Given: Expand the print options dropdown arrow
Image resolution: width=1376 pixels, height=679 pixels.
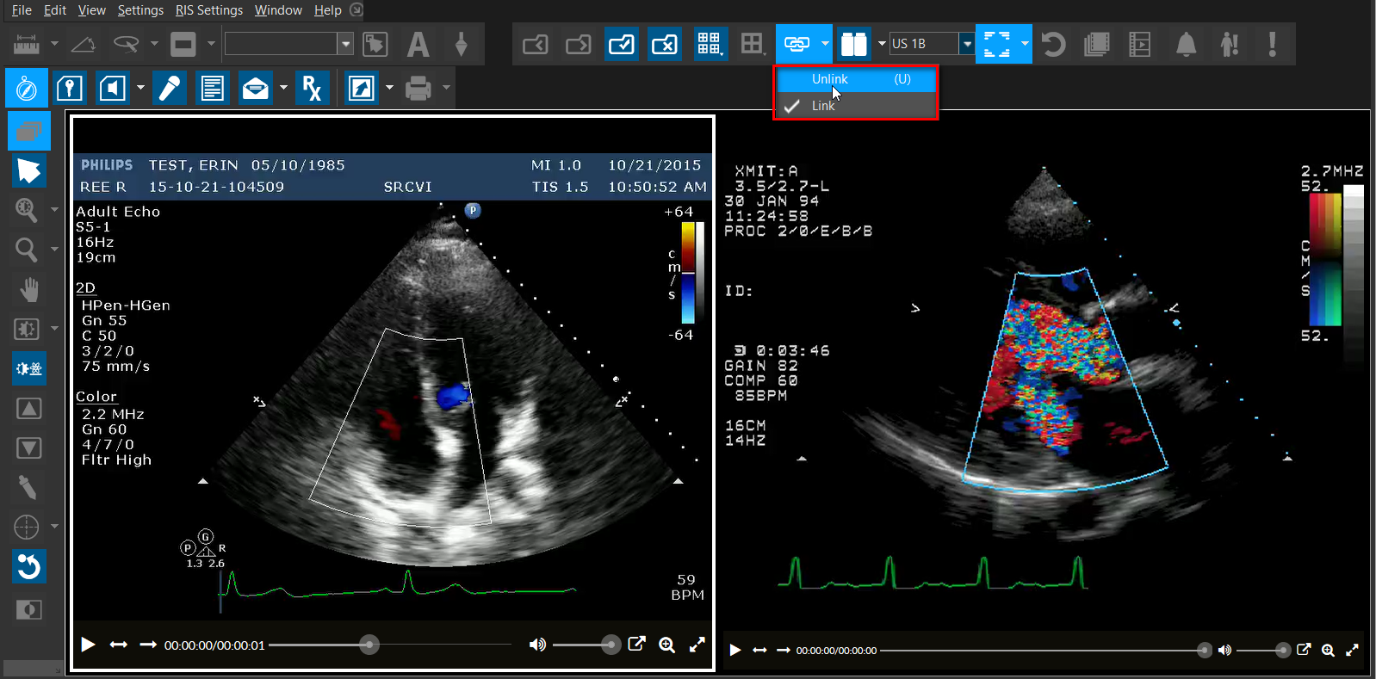Looking at the screenshot, I should coord(446,88).
